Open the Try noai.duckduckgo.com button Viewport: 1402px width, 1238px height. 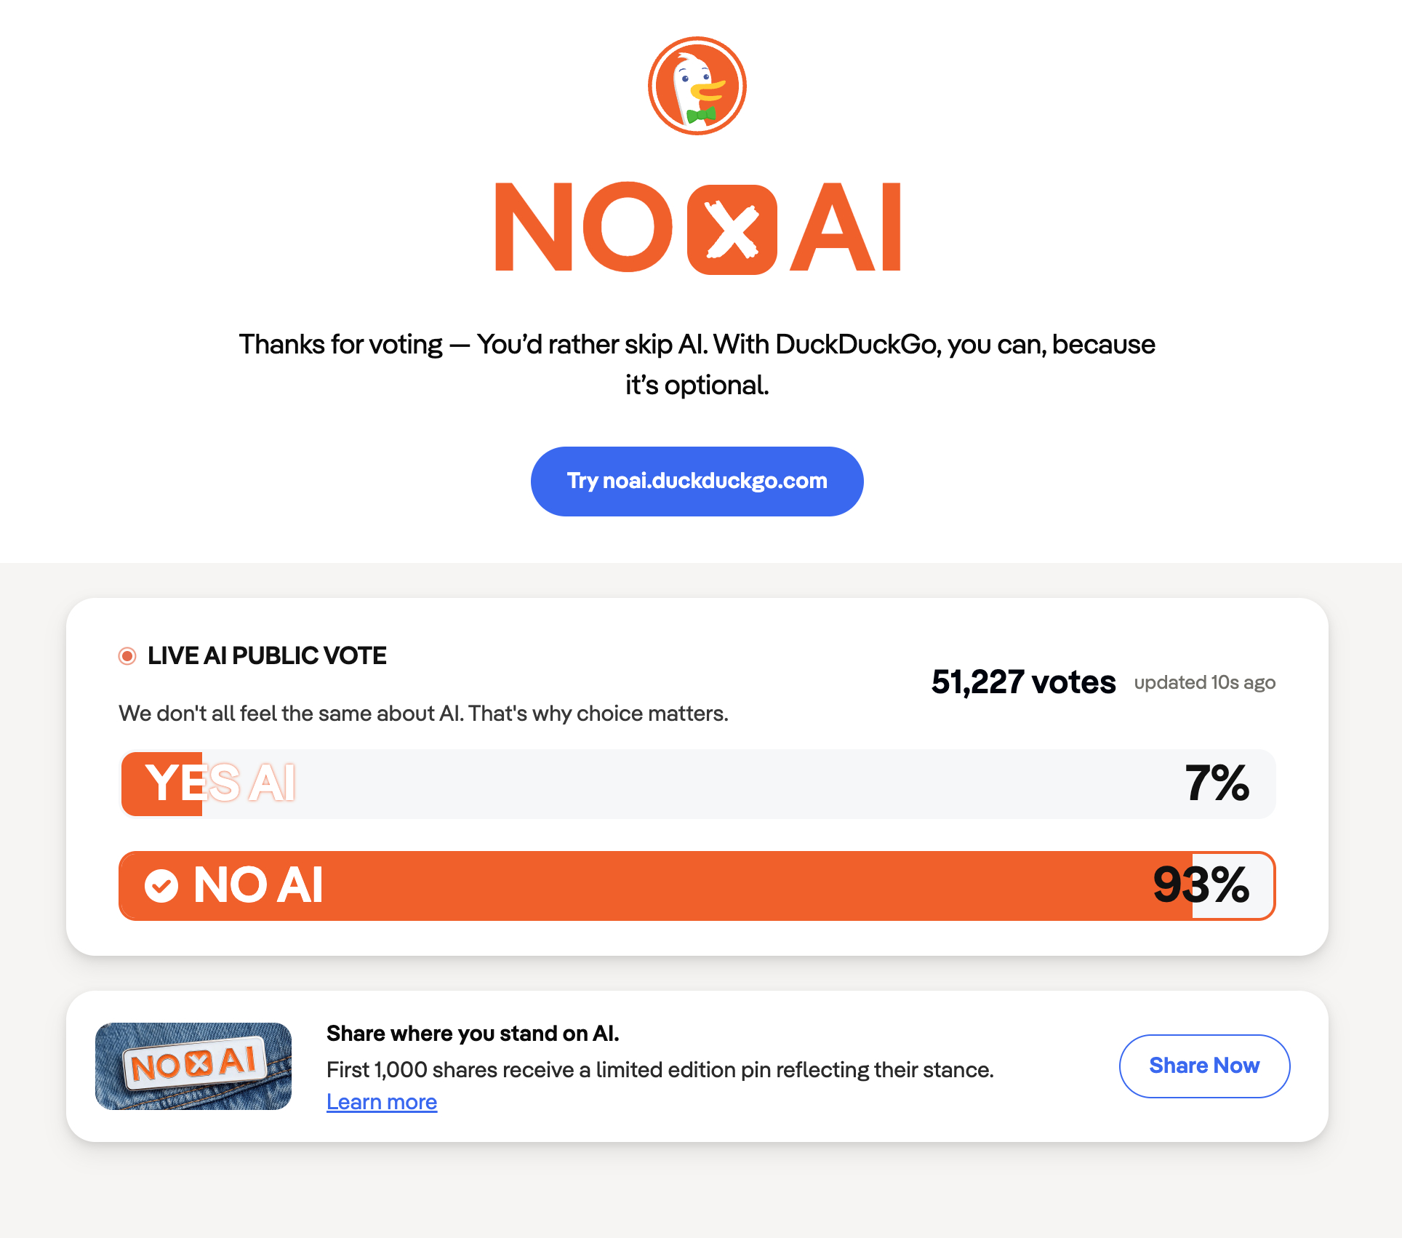(x=697, y=481)
